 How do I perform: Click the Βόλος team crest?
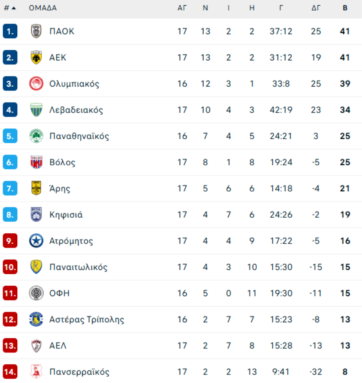(36, 162)
